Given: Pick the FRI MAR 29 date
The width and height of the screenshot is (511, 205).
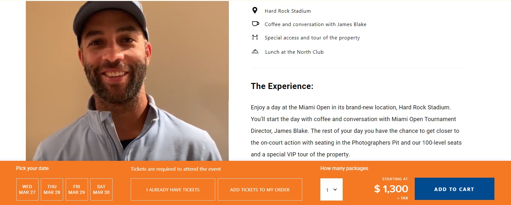Looking at the screenshot, I should pyautogui.click(x=77, y=189).
